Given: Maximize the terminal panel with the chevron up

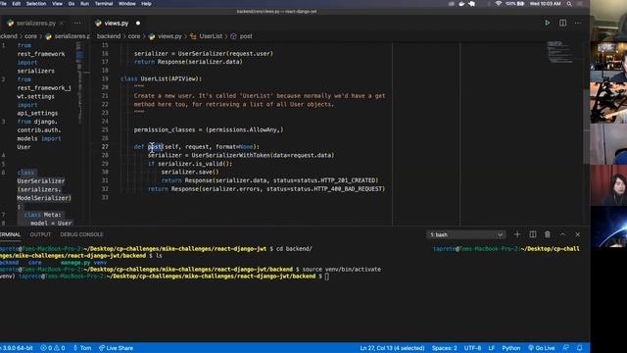Looking at the screenshot, I should tap(562, 234).
